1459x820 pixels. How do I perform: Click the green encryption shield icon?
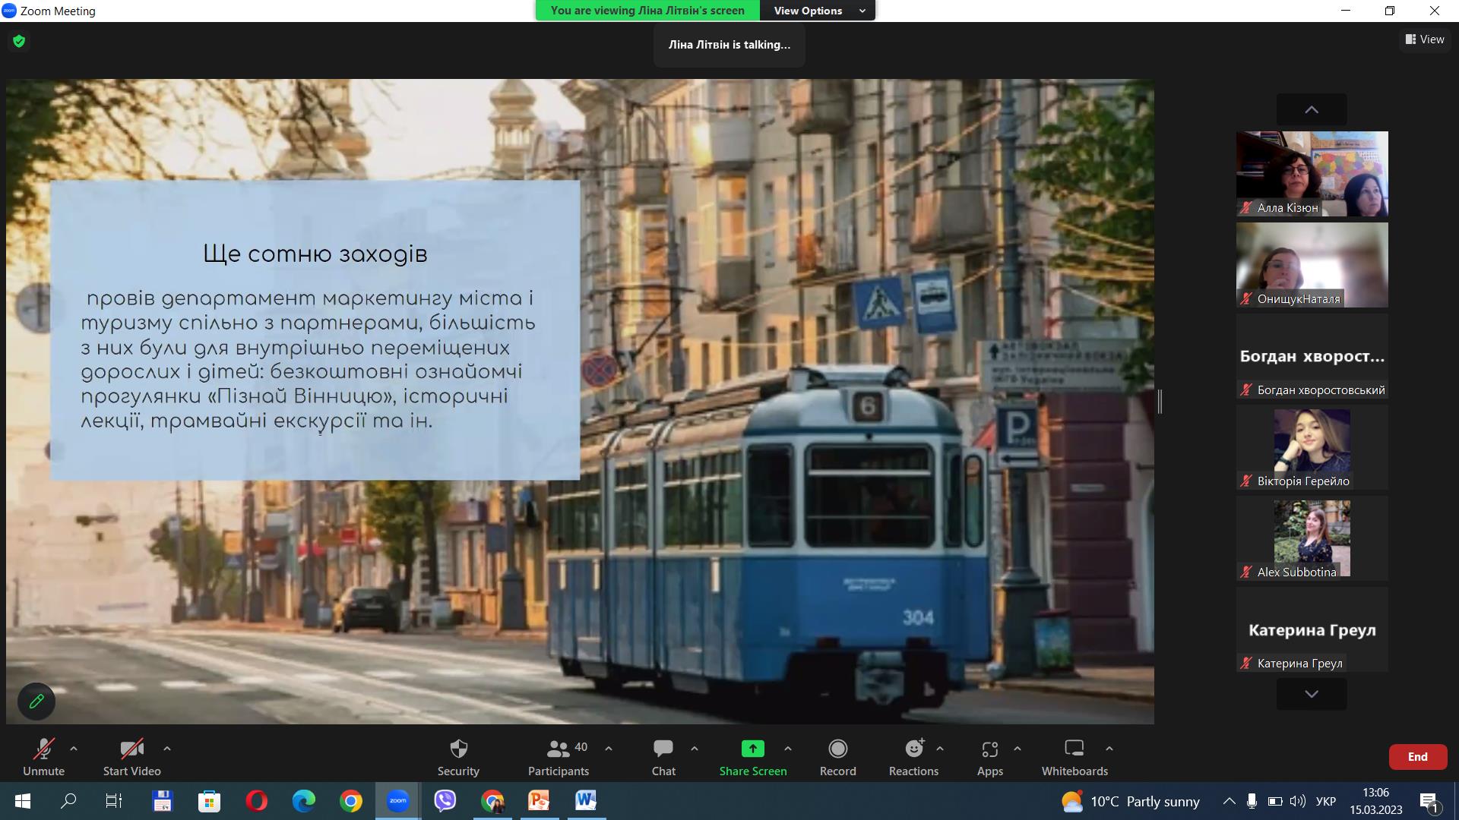[19, 41]
